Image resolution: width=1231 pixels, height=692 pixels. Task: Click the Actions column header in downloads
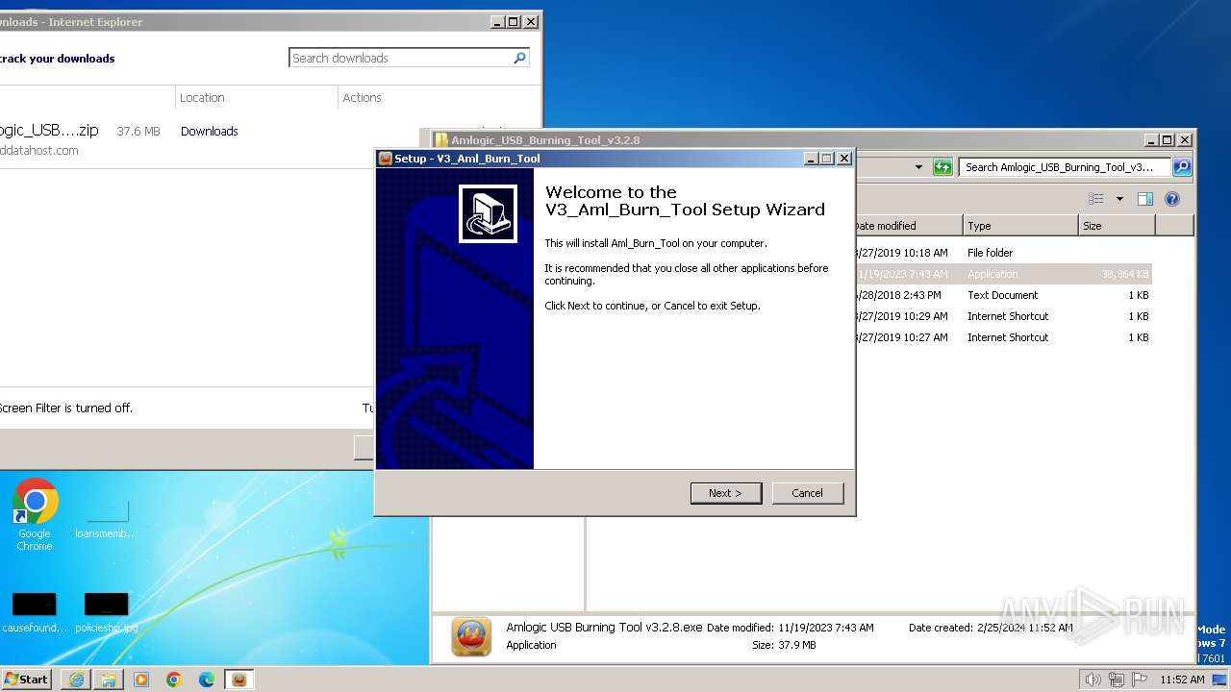click(363, 97)
